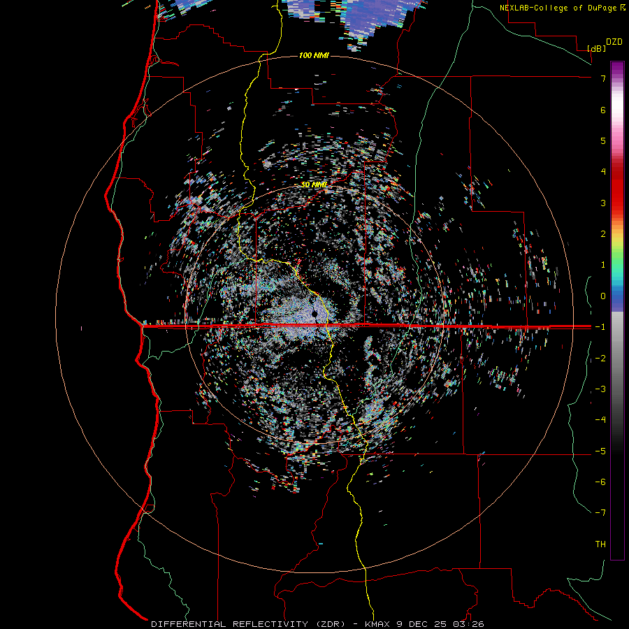Click the "6" value on the color scale
The image size is (629, 629).
pos(603,110)
